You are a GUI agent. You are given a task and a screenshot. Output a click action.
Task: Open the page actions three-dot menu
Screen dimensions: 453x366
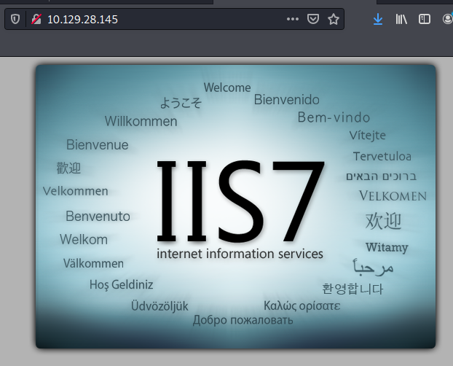click(x=292, y=20)
